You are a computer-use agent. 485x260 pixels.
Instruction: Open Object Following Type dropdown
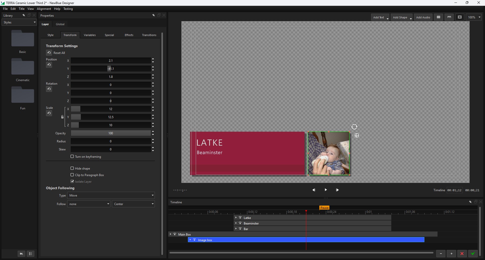(x=111, y=196)
